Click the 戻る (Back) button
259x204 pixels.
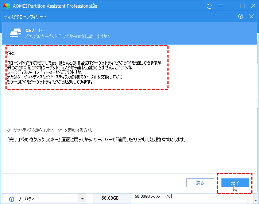[x=200, y=183]
